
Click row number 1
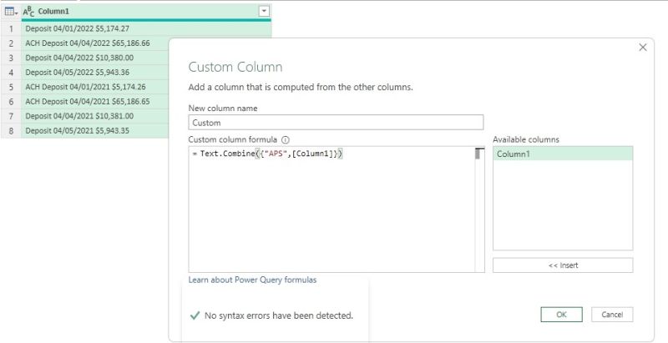pos(11,28)
